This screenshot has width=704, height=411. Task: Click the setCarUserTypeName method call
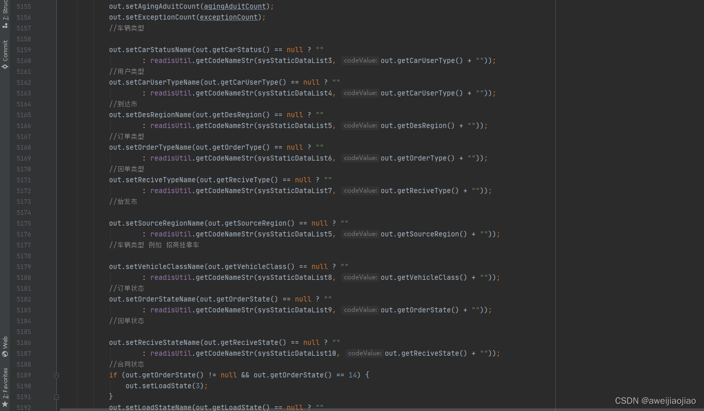[x=163, y=83]
